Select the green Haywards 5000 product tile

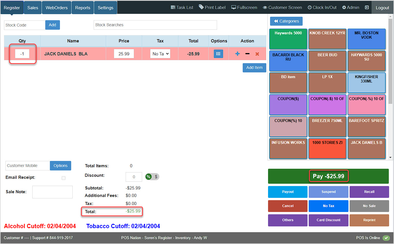tap(288, 39)
